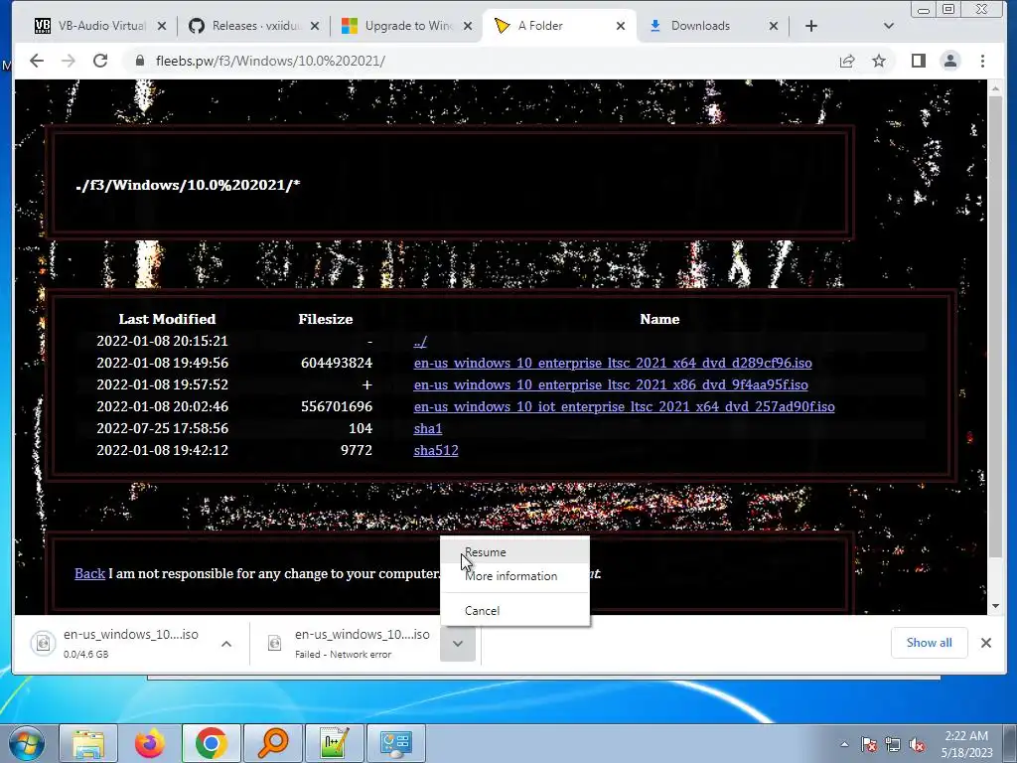Click the Last Modified column header
This screenshot has width=1017, height=763.
pyautogui.click(x=167, y=319)
